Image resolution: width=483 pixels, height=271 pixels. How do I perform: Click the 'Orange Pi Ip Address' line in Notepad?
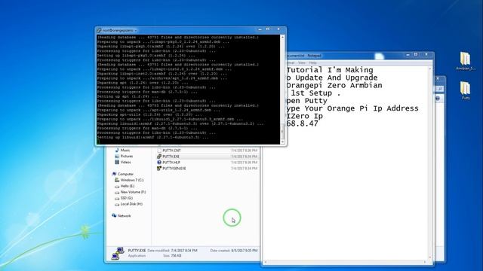(373, 108)
